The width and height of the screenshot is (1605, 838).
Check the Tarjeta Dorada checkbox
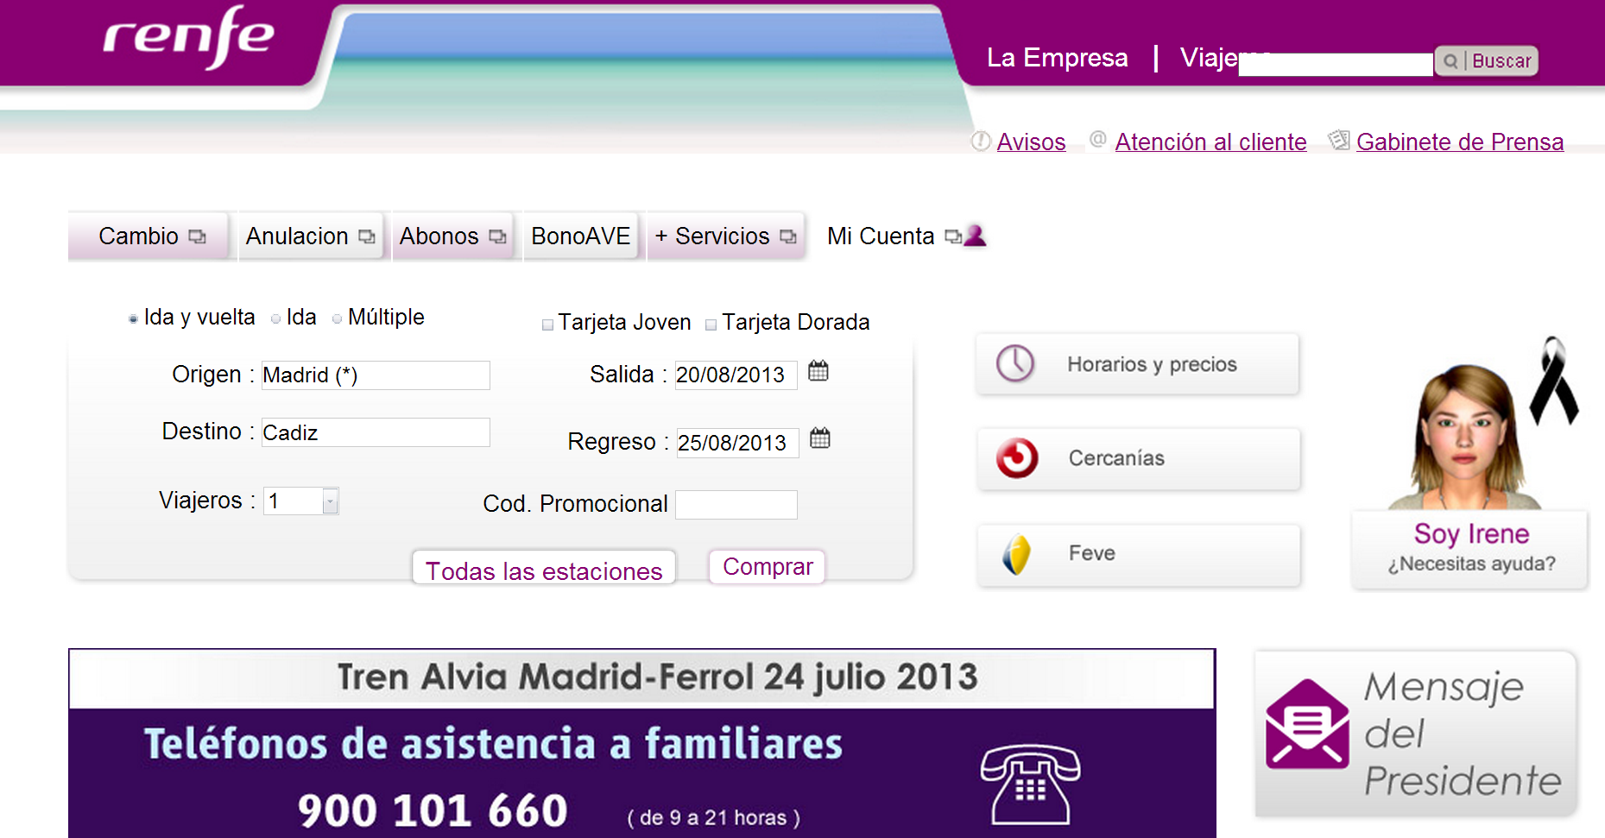tap(711, 324)
